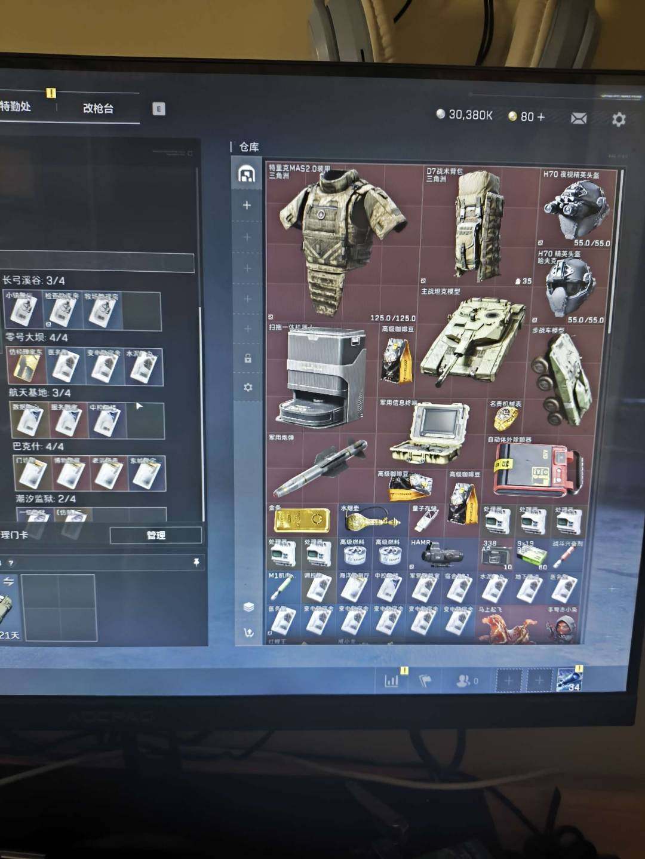
Task: Click the 管理 button
Action: coord(155,535)
